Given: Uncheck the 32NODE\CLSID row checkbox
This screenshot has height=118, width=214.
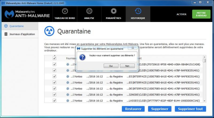Looking at the screenshot, I should coord(55,94).
